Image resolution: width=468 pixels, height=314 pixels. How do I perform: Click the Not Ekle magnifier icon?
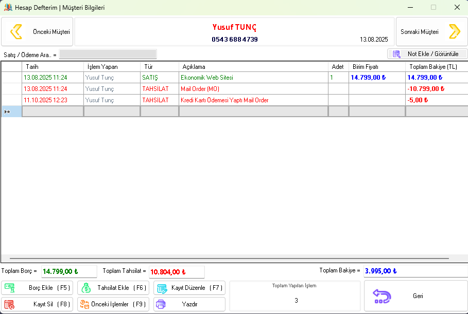(396, 54)
